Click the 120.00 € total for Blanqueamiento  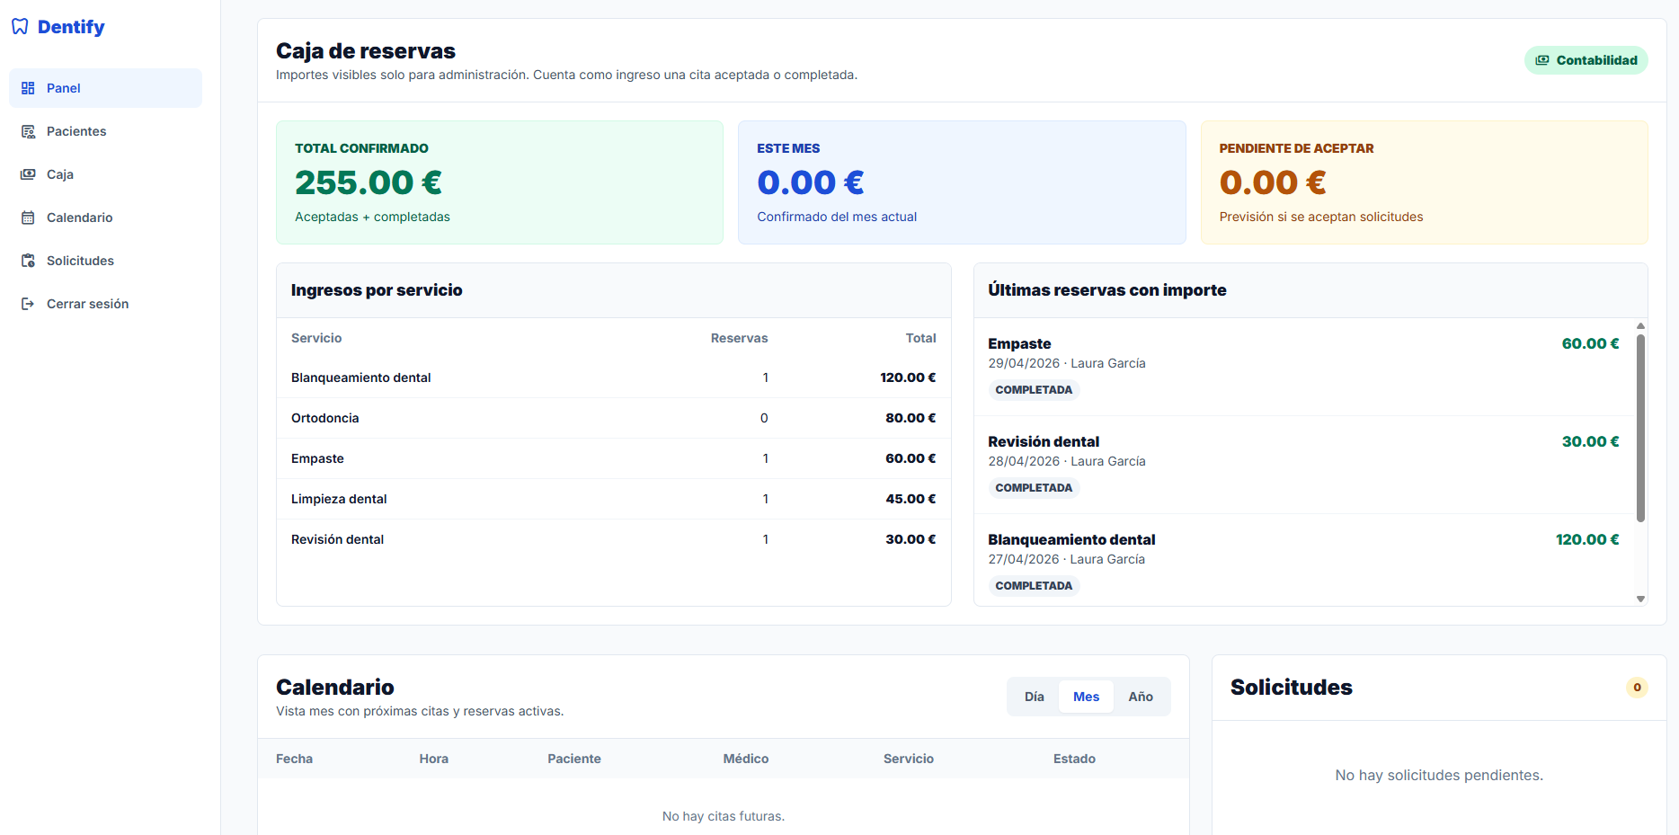(x=908, y=378)
